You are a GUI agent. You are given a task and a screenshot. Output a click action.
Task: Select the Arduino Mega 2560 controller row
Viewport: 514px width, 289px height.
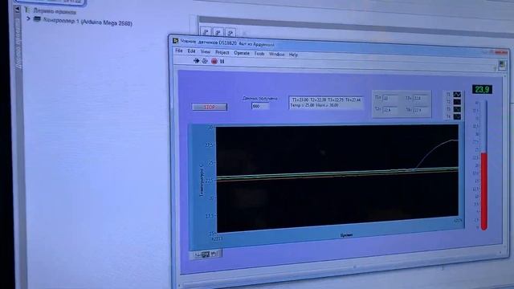click(84, 22)
